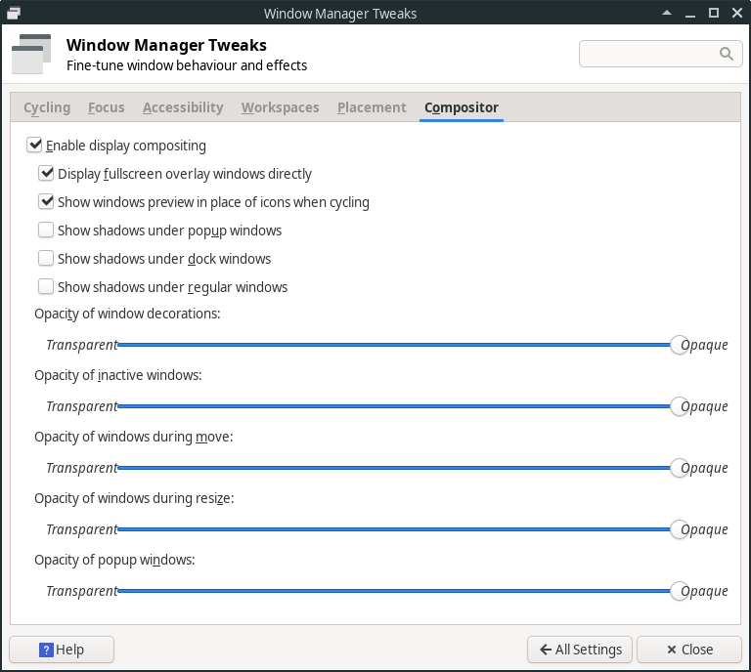Go back to All Settings

coord(580,650)
